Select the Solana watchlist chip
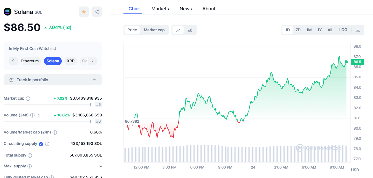Image resolution: width=373 pixels, height=178 pixels. pyautogui.click(x=53, y=61)
